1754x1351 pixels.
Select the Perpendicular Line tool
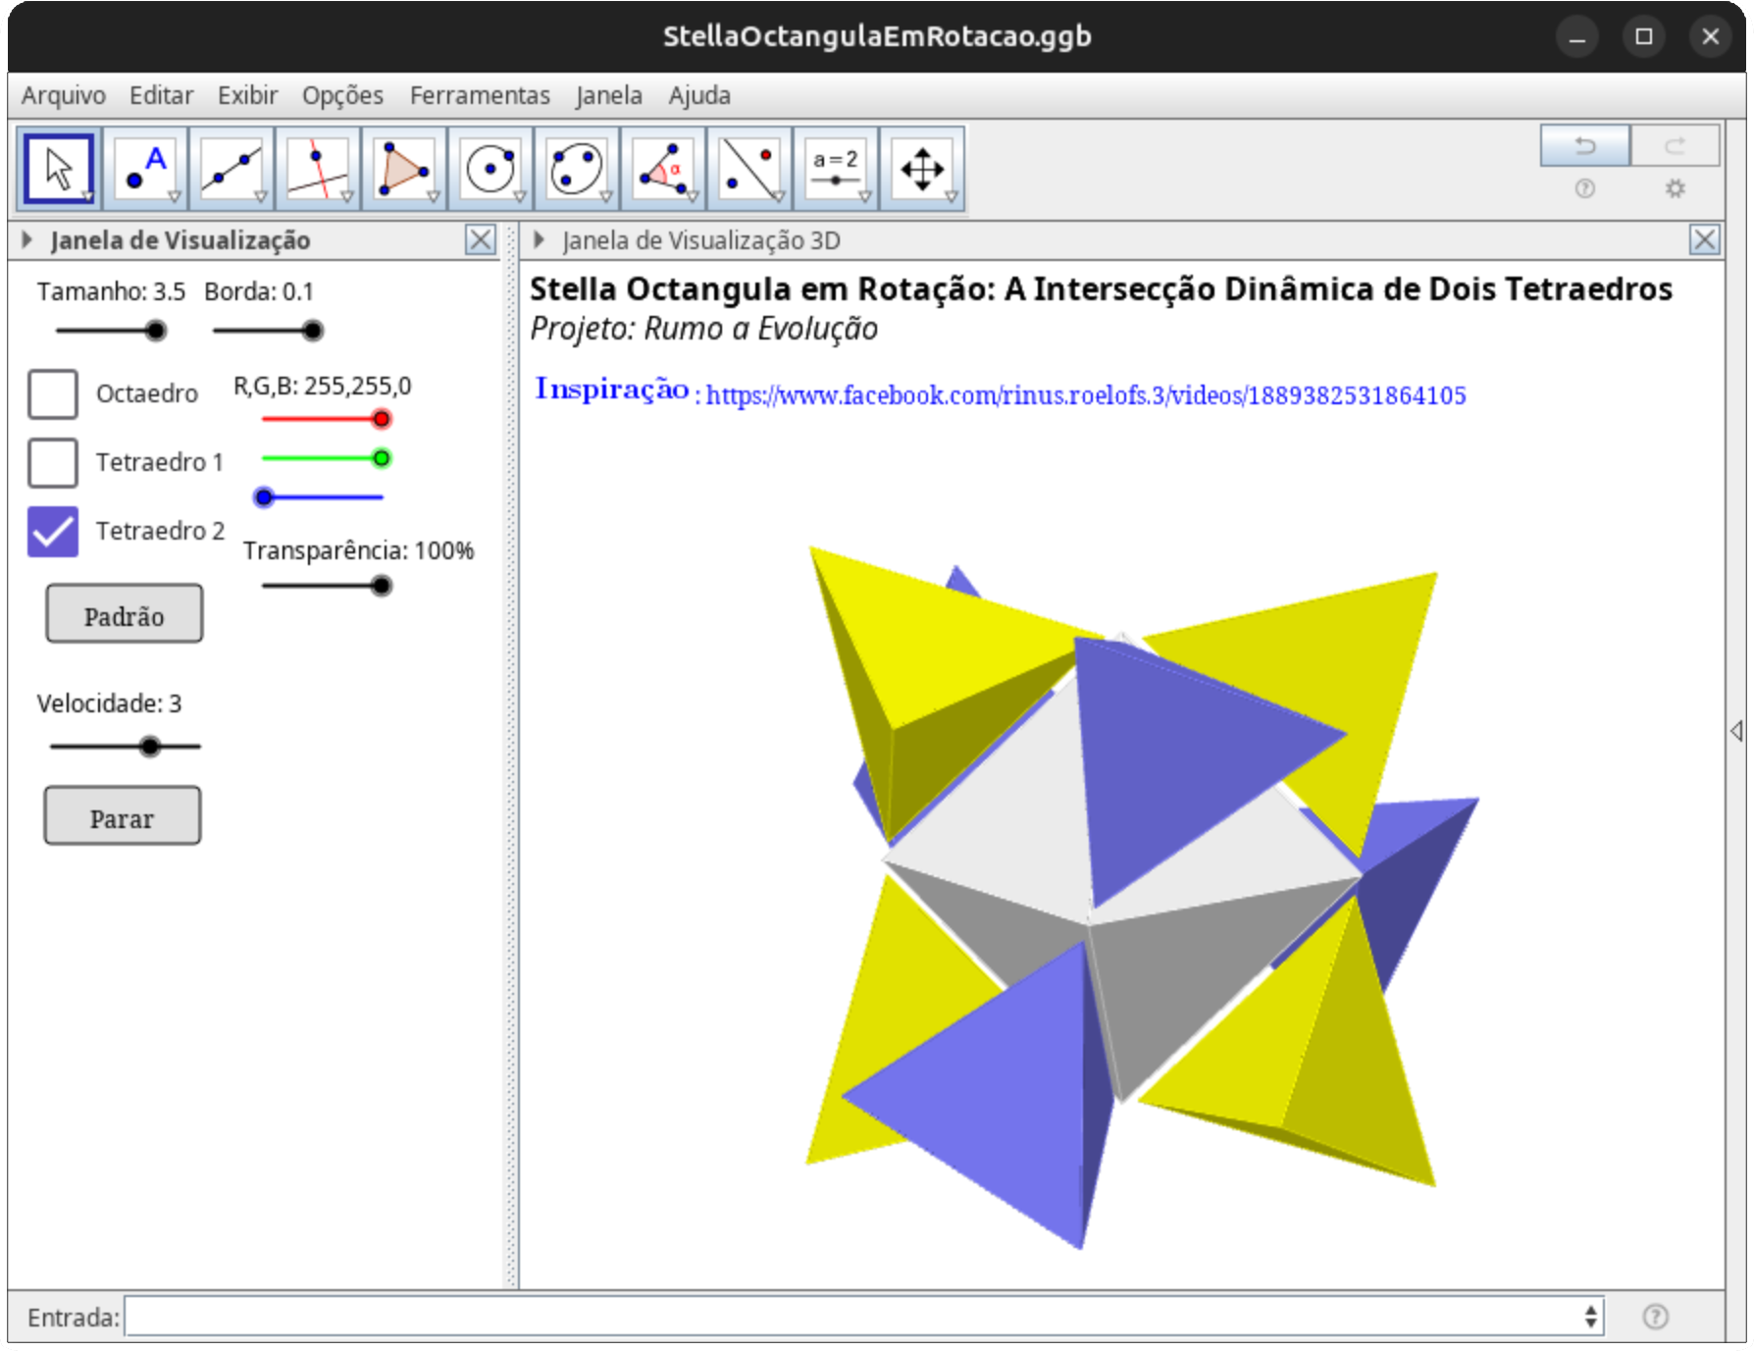coord(318,169)
